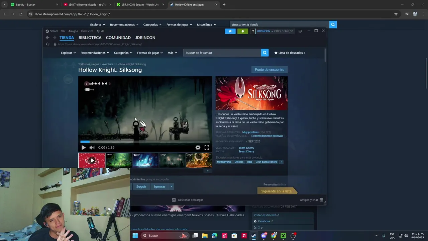Expand dropdown arrow next to Ignorar
The image size is (428, 241).
click(x=172, y=186)
